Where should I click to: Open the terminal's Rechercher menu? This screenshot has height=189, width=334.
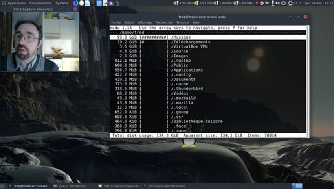(x=164, y=22)
